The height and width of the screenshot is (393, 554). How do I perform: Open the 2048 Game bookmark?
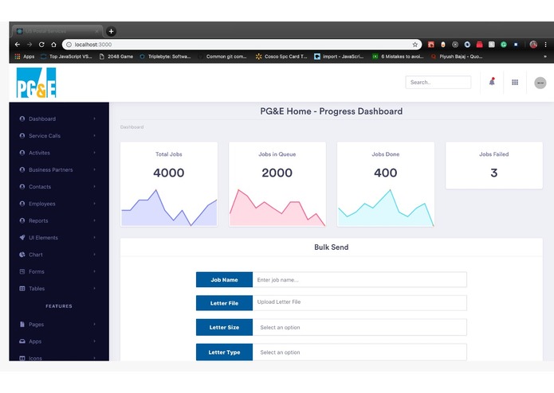point(116,56)
